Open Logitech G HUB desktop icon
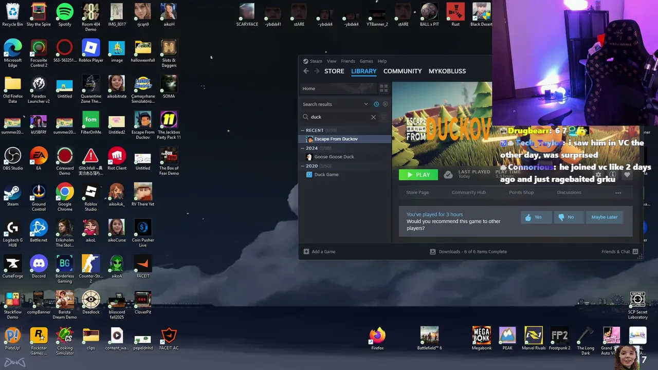This screenshot has width=658, height=370. [13, 233]
